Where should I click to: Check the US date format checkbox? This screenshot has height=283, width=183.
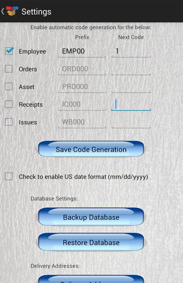[9, 176]
